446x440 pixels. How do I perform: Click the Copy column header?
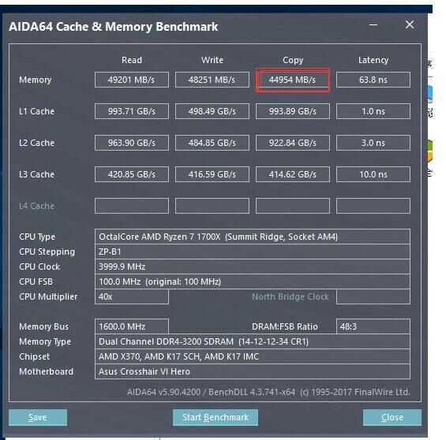(293, 61)
